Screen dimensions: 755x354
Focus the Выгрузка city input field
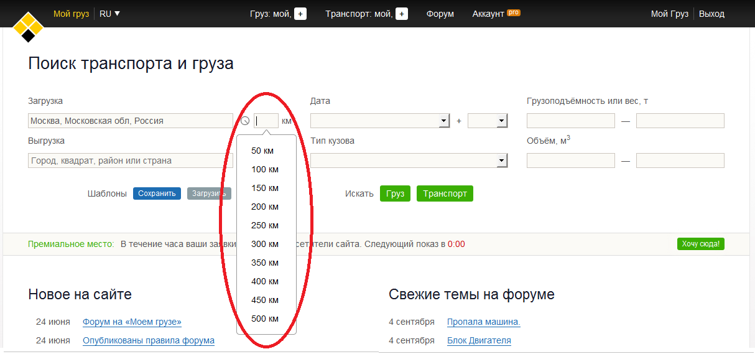click(131, 161)
